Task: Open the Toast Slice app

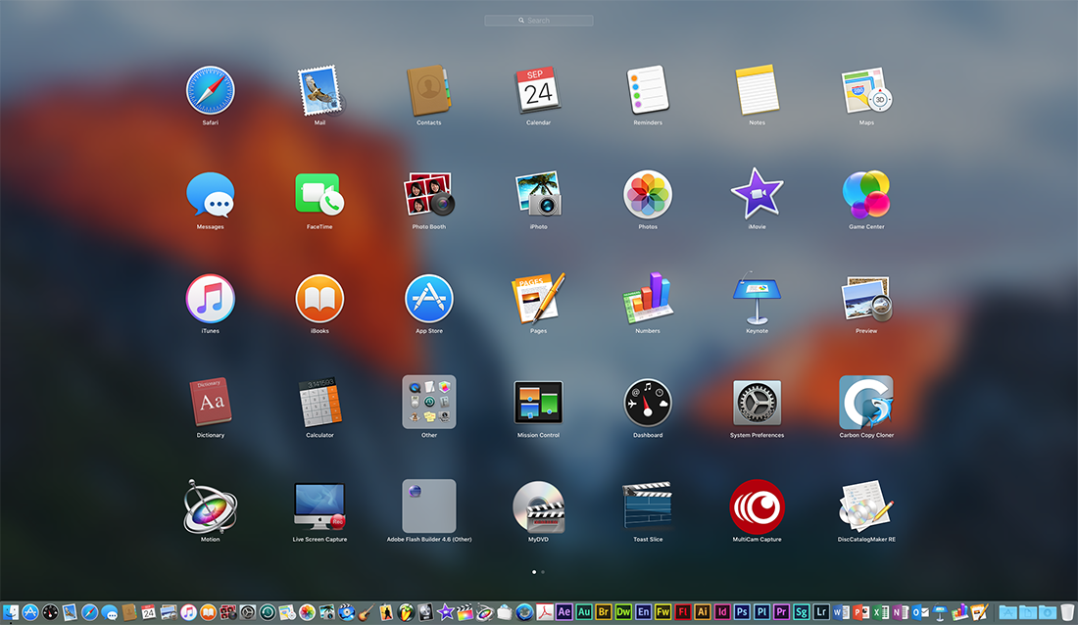Action: coord(648,506)
